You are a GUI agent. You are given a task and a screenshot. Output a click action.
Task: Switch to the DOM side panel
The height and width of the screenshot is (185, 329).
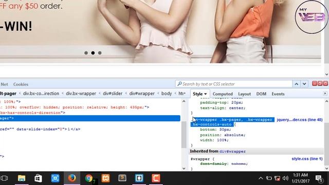(261, 94)
